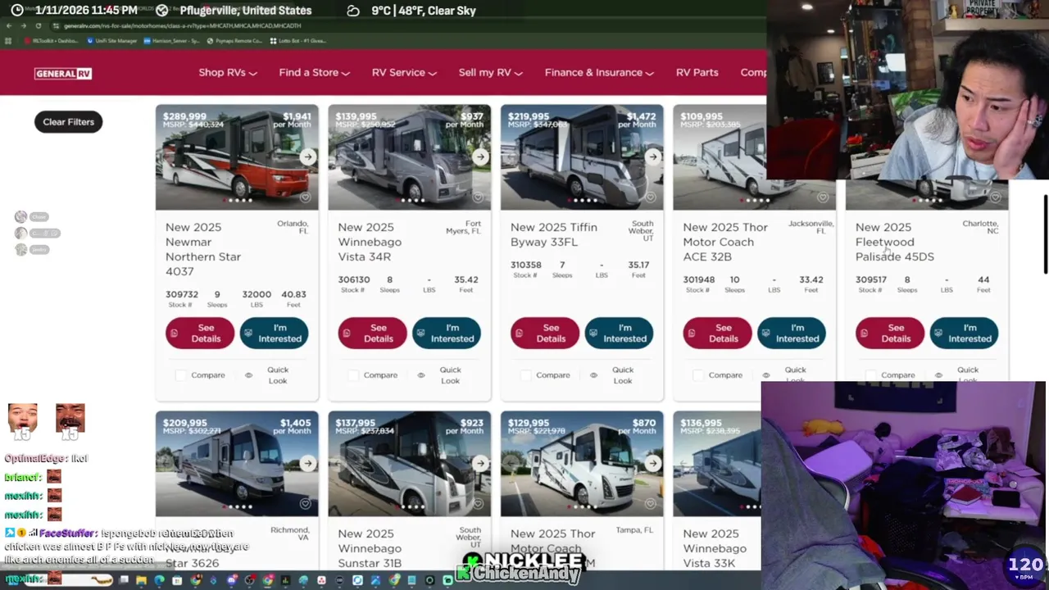Open New 2025 Winnebago Sunstar 31B title
Screen dimensions: 1049x590
click(370, 548)
